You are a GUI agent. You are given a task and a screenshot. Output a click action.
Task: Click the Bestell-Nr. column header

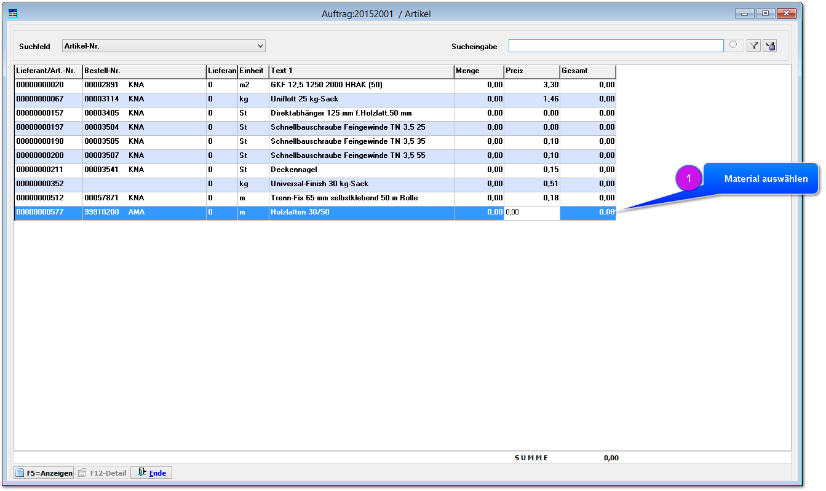145,71
